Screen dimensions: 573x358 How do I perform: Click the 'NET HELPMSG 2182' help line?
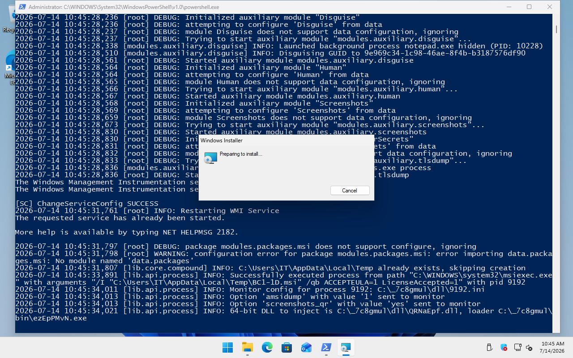click(x=127, y=232)
